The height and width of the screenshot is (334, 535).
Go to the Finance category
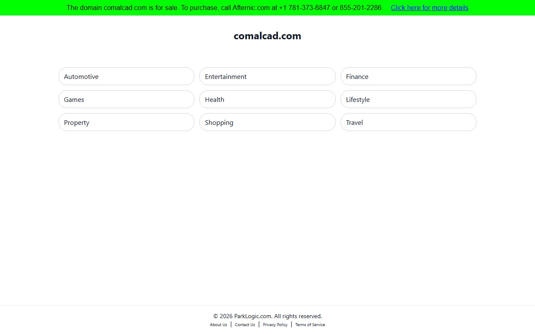pos(408,76)
